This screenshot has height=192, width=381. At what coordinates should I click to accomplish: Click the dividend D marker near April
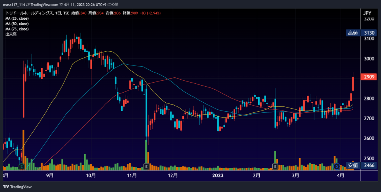336,166
